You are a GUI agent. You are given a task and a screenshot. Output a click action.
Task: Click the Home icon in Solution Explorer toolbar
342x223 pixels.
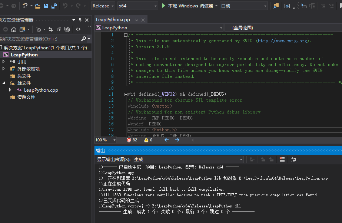(x=14, y=29)
